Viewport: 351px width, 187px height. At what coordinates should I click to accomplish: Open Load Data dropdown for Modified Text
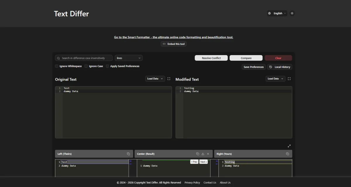pyautogui.click(x=276, y=79)
